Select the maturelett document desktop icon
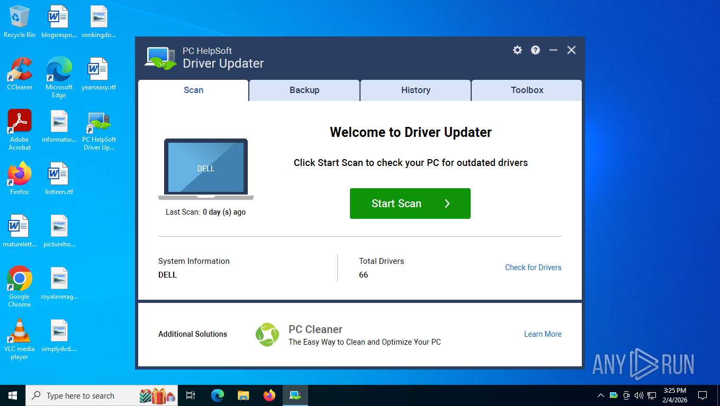720x406 pixels. coord(20,231)
